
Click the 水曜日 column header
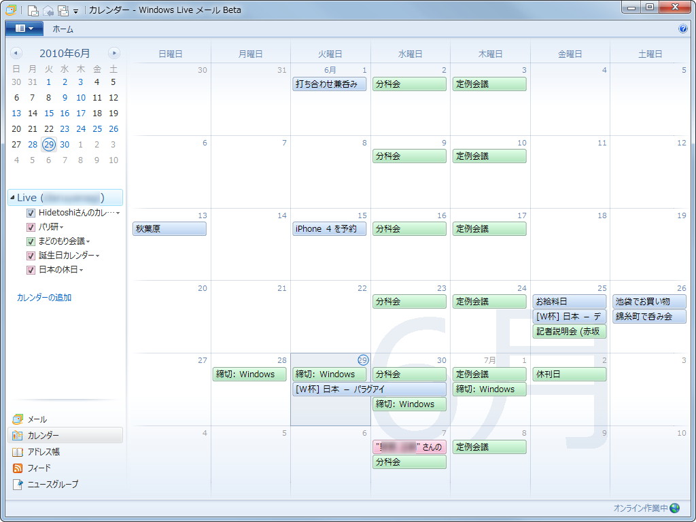pyautogui.click(x=410, y=54)
